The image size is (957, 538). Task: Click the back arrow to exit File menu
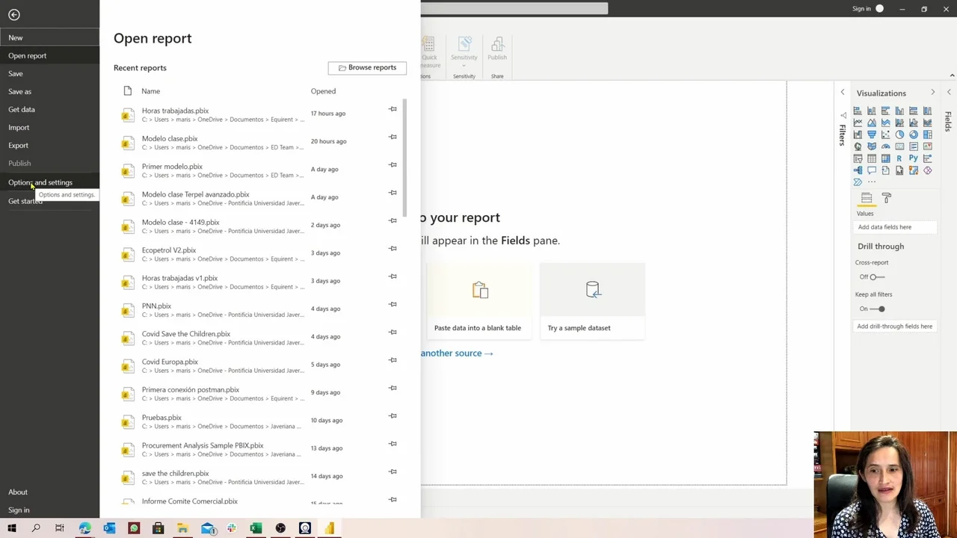(13, 14)
